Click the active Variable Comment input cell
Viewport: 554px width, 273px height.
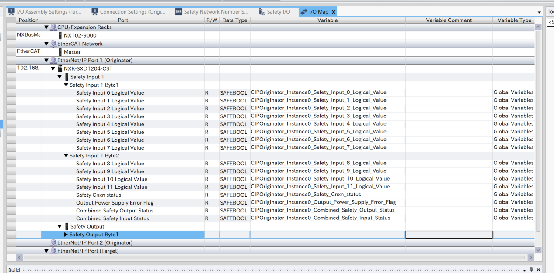(449, 235)
